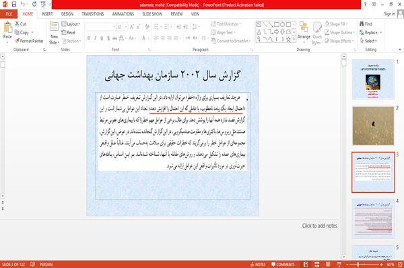The image size is (404, 268).
Task: Click the New Slide icon
Action: [x=54, y=27]
